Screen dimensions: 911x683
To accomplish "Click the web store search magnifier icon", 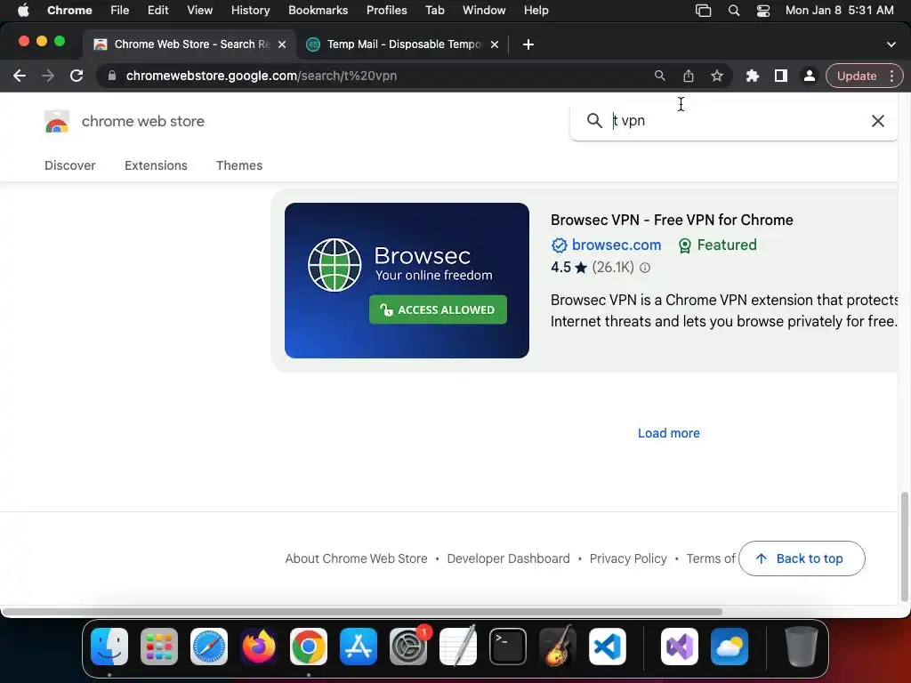I will (x=593, y=120).
